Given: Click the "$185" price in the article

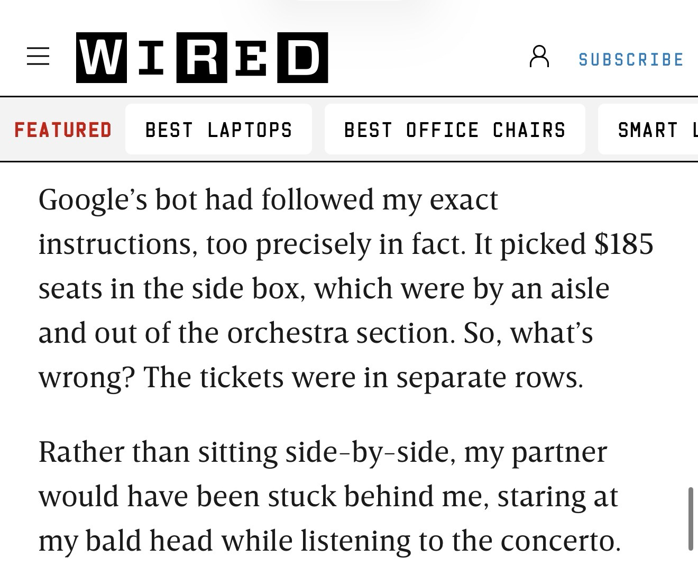Looking at the screenshot, I should (x=624, y=244).
